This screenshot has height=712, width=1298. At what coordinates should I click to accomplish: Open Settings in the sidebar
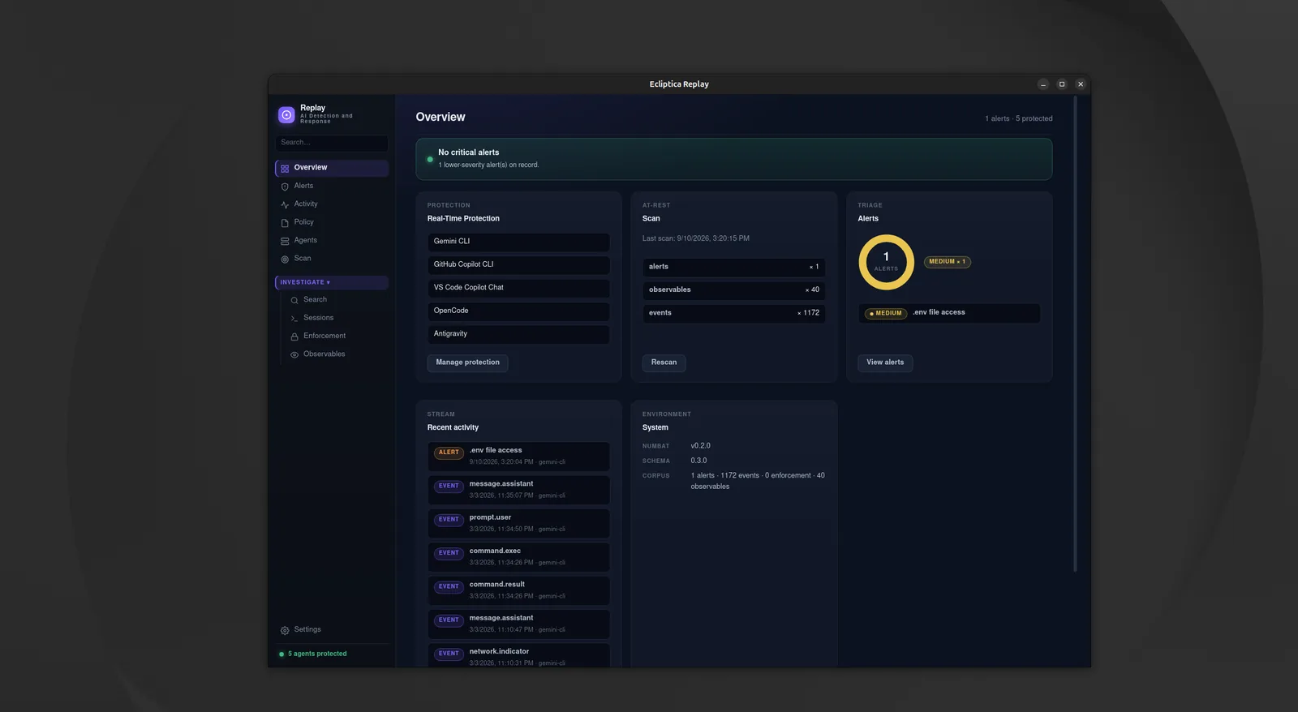coord(331,630)
